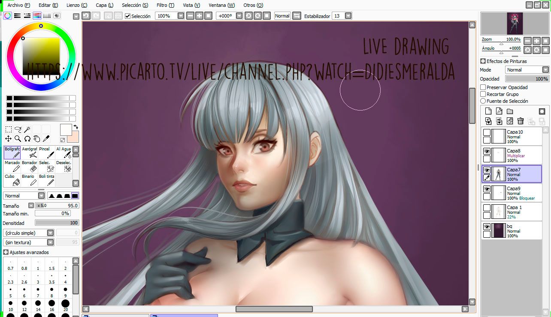The height and width of the screenshot is (317, 551).
Task: Select the Bolígrafo pen tool
Action: click(x=12, y=152)
